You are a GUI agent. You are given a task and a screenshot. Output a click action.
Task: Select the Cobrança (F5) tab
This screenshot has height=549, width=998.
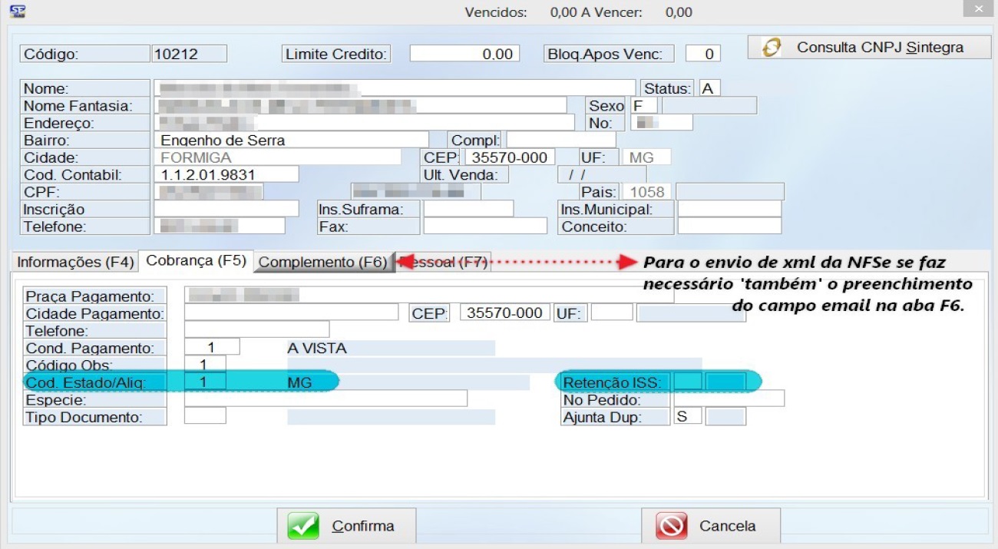(x=196, y=260)
